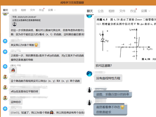Open the 公告 tab in left panel

[x=15, y=10]
